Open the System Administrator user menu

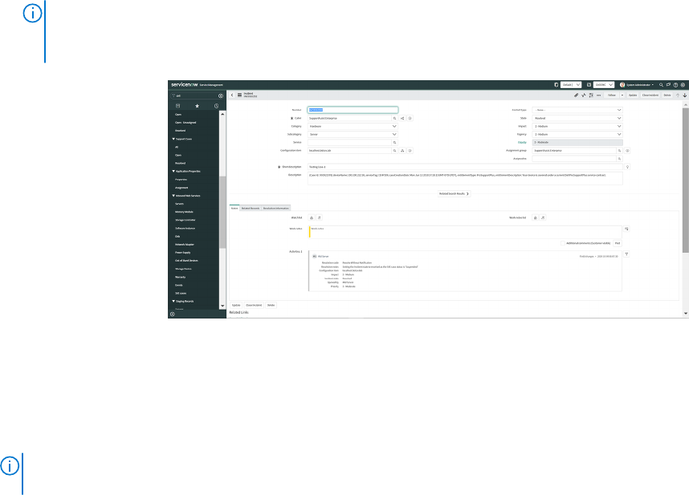(637, 85)
